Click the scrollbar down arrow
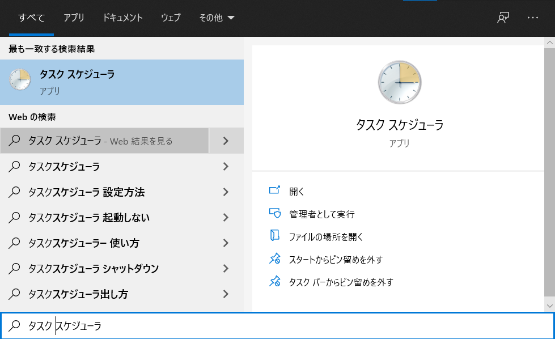This screenshot has width=555, height=339. pyautogui.click(x=549, y=306)
